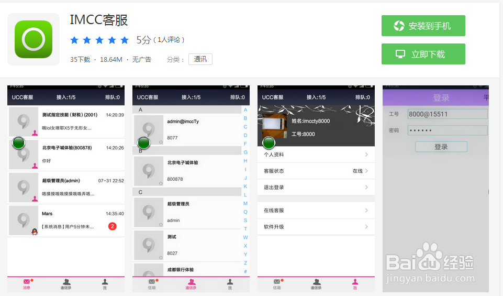The image size is (503, 296).
Task: Click the 密码 password field
Action: point(448,130)
